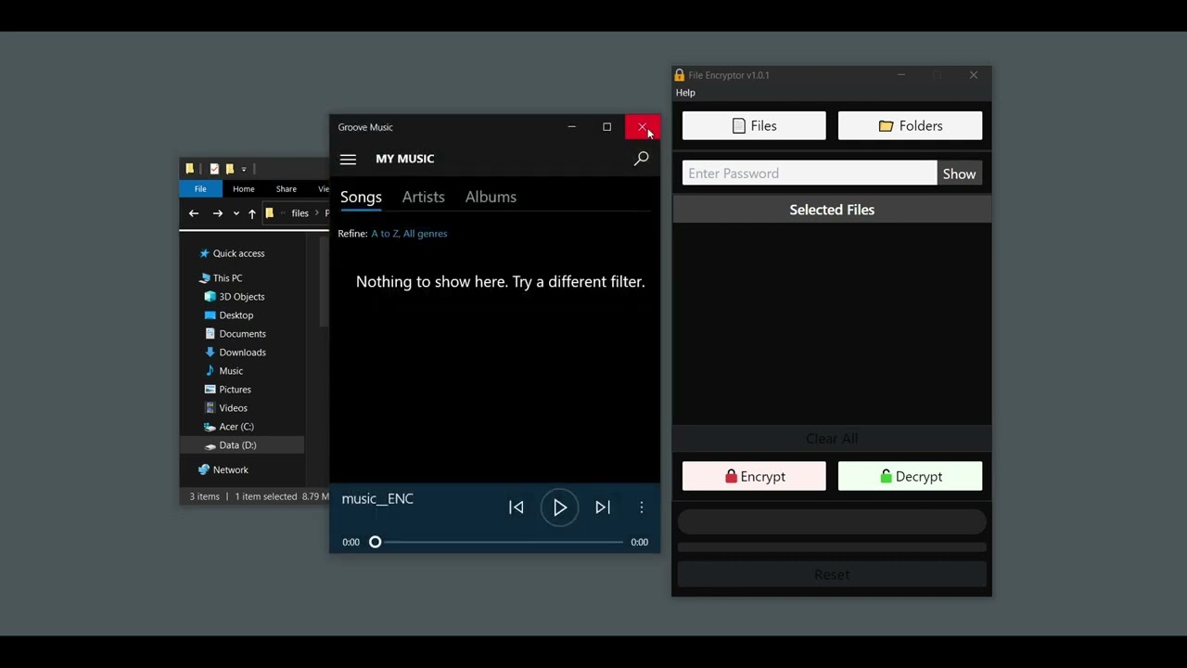Close the Groove Music window
Image resolution: width=1187 pixels, height=668 pixels.
pos(643,127)
